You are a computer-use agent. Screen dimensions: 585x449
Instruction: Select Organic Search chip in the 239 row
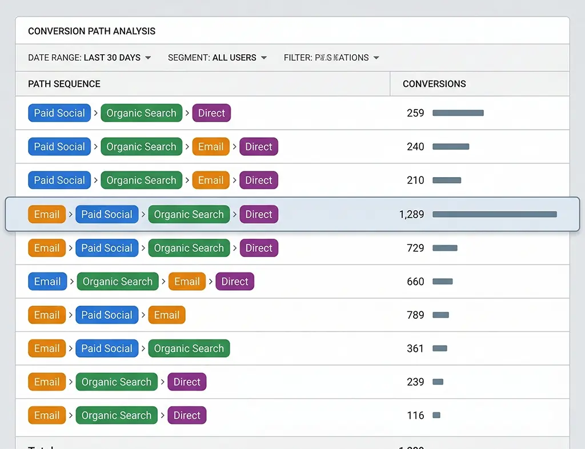click(x=117, y=382)
